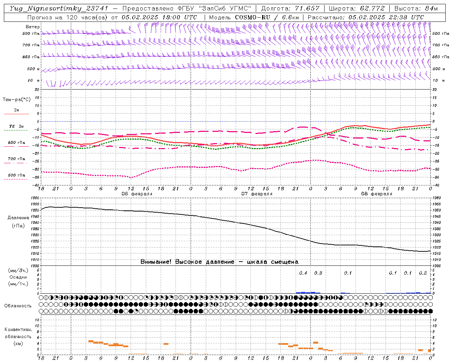The width and height of the screenshot is (451, 361).
Task: Click the Конвективн. облачность panel label
Action: [18, 336]
